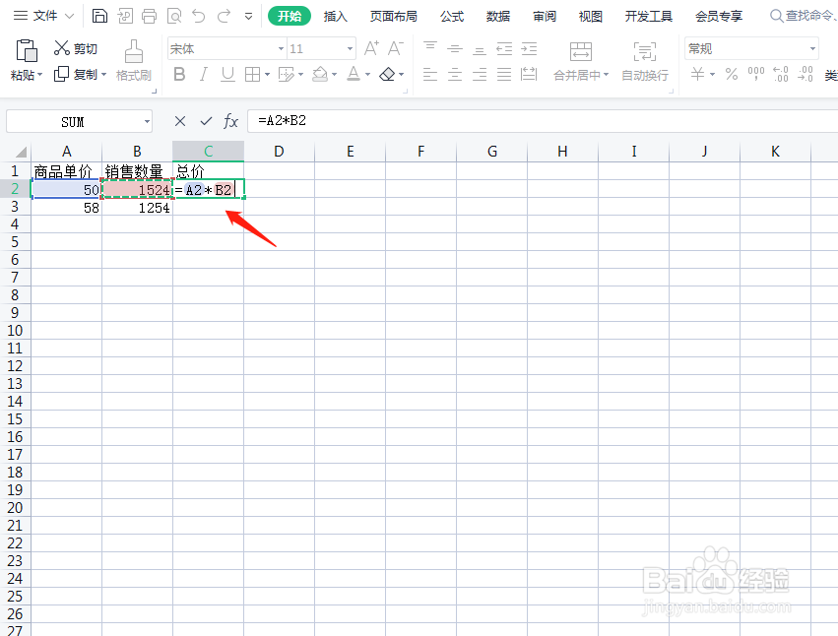
Task: Expand Merge Center 合并居中 dropdown arrow
Action: point(606,75)
